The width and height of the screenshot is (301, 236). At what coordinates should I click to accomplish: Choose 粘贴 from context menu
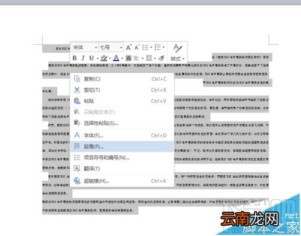pos(122,101)
